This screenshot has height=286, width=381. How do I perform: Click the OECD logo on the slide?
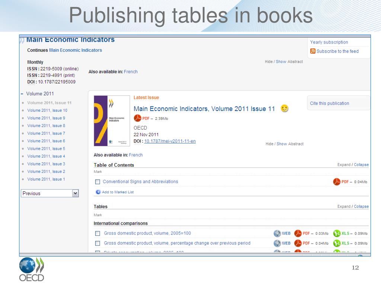pos(32,270)
